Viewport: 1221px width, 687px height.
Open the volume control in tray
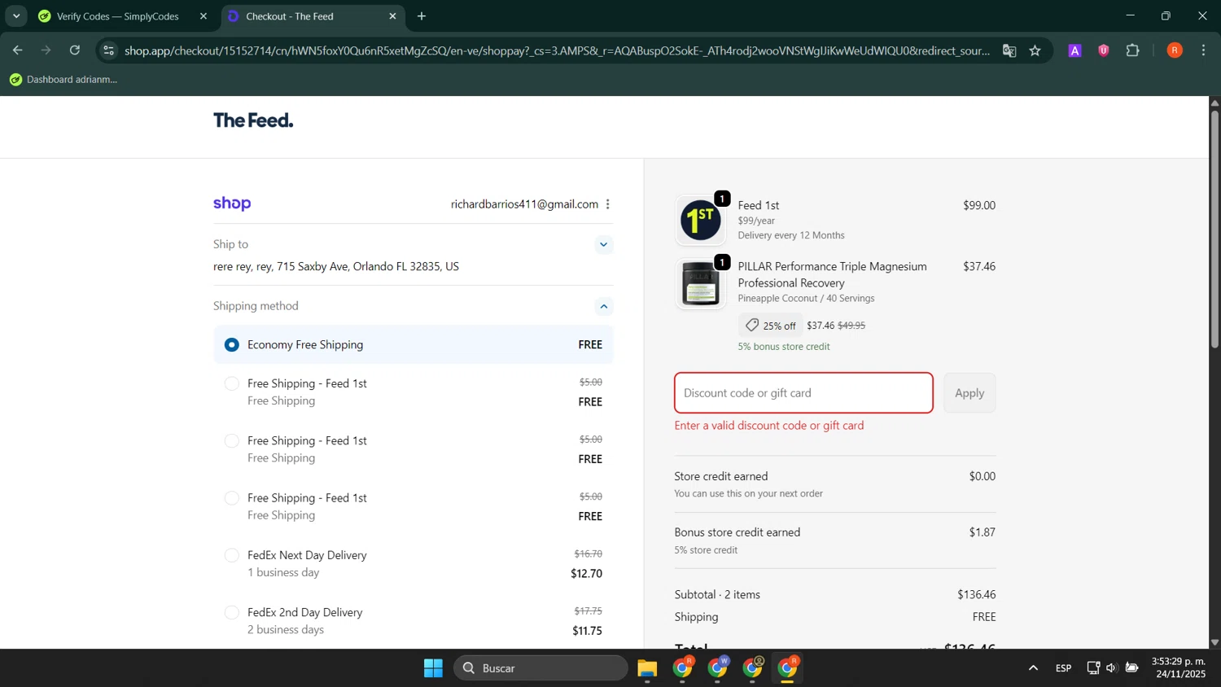[x=1111, y=668]
